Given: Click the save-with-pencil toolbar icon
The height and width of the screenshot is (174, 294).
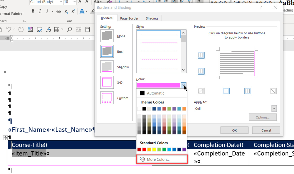Looking at the screenshot, I should (x=39, y=29).
